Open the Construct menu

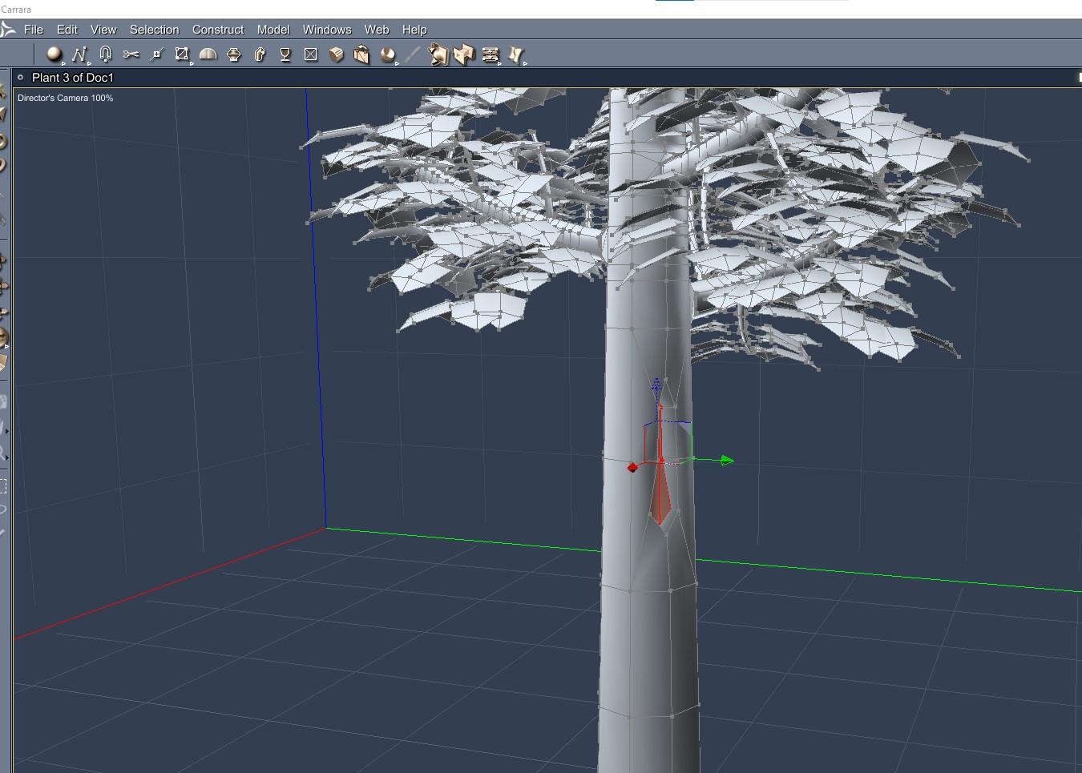pyautogui.click(x=218, y=30)
